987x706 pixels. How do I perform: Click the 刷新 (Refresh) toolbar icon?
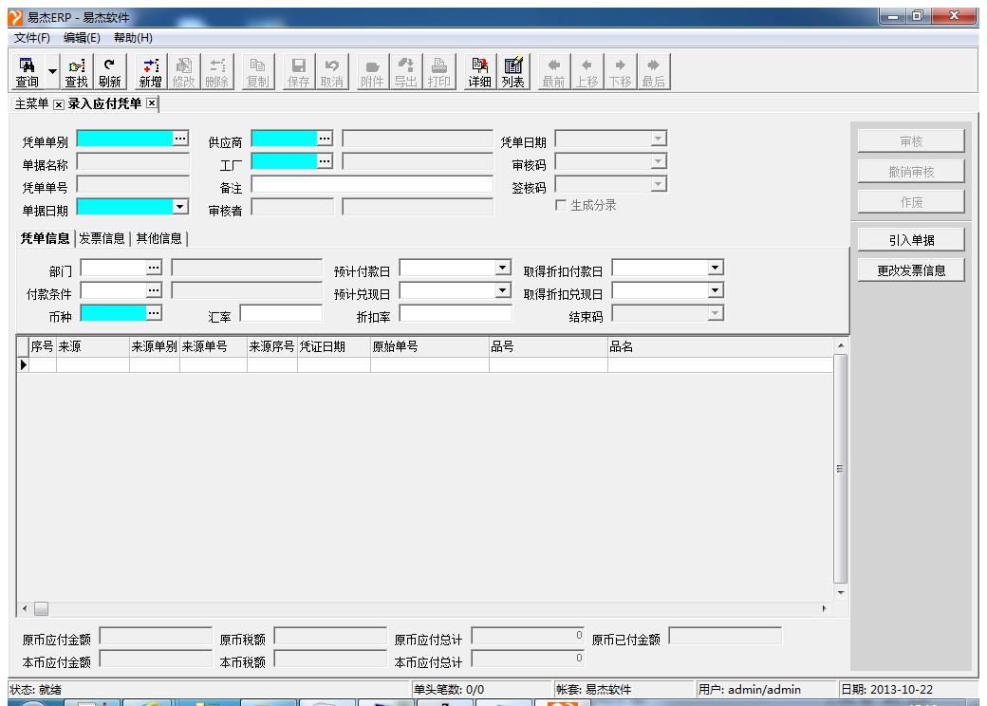coord(108,71)
